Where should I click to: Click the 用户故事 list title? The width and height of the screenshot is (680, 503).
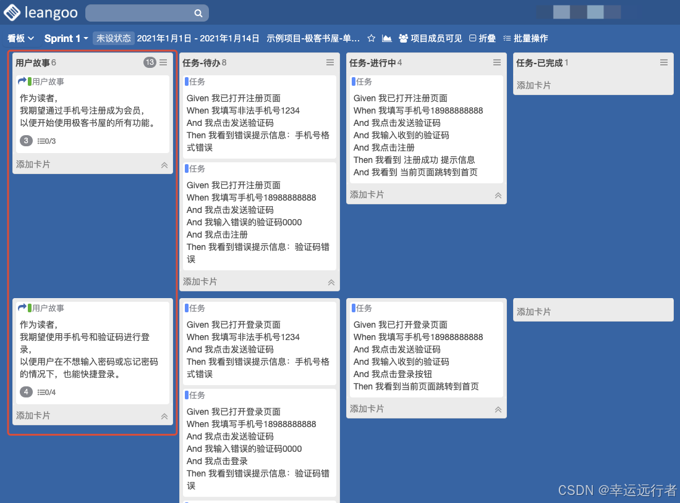pos(33,63)
